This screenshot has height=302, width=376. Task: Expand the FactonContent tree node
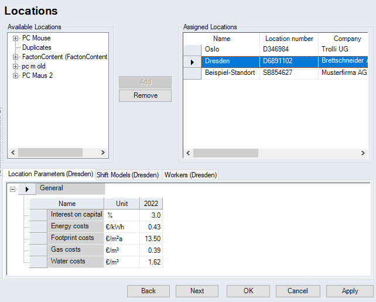(x=16, y=57)
